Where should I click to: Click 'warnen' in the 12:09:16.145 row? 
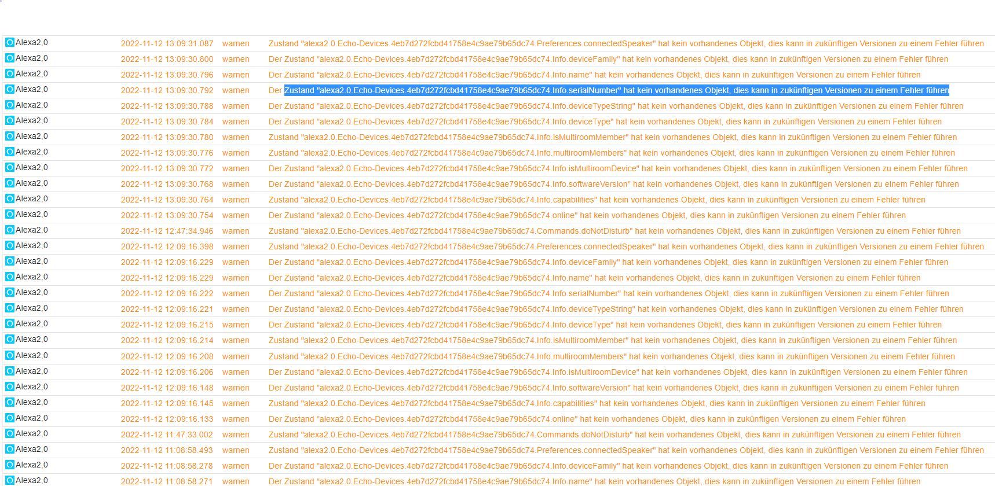[236, 403]
